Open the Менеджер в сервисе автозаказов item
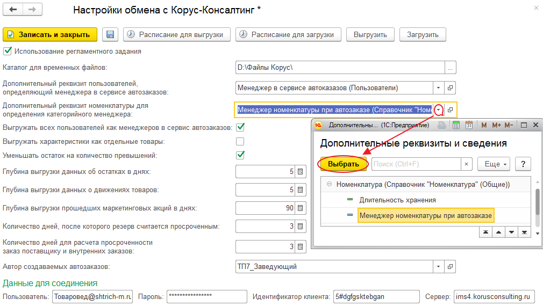Viewport: 543px width, 306px height. 450,88
